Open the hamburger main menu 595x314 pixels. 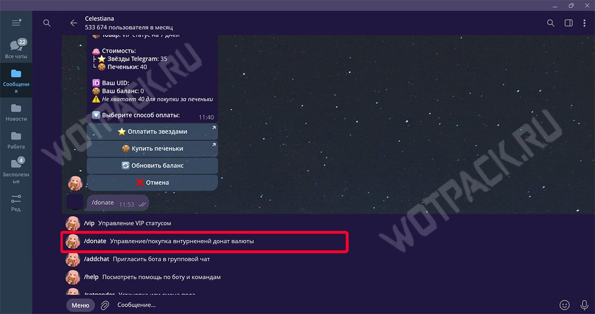(16, 23)
